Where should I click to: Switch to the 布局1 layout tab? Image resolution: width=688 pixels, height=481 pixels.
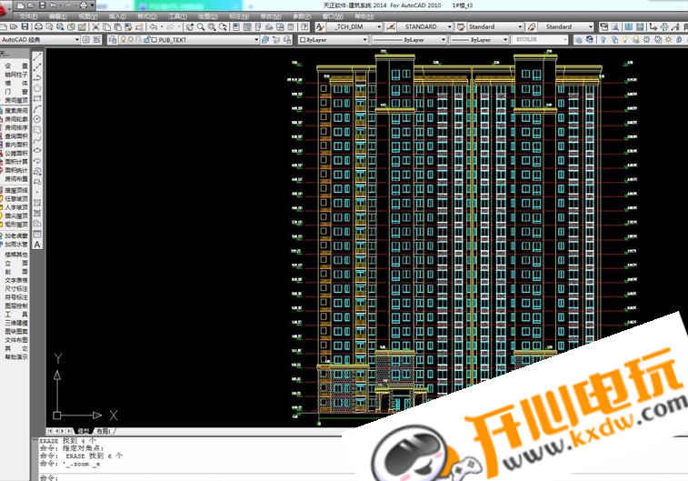[104, 430]
